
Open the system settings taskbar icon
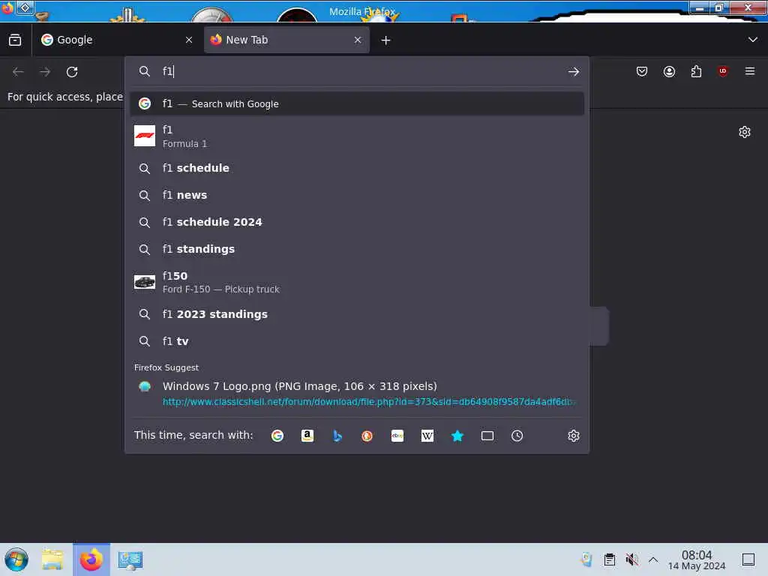(130, 559)
